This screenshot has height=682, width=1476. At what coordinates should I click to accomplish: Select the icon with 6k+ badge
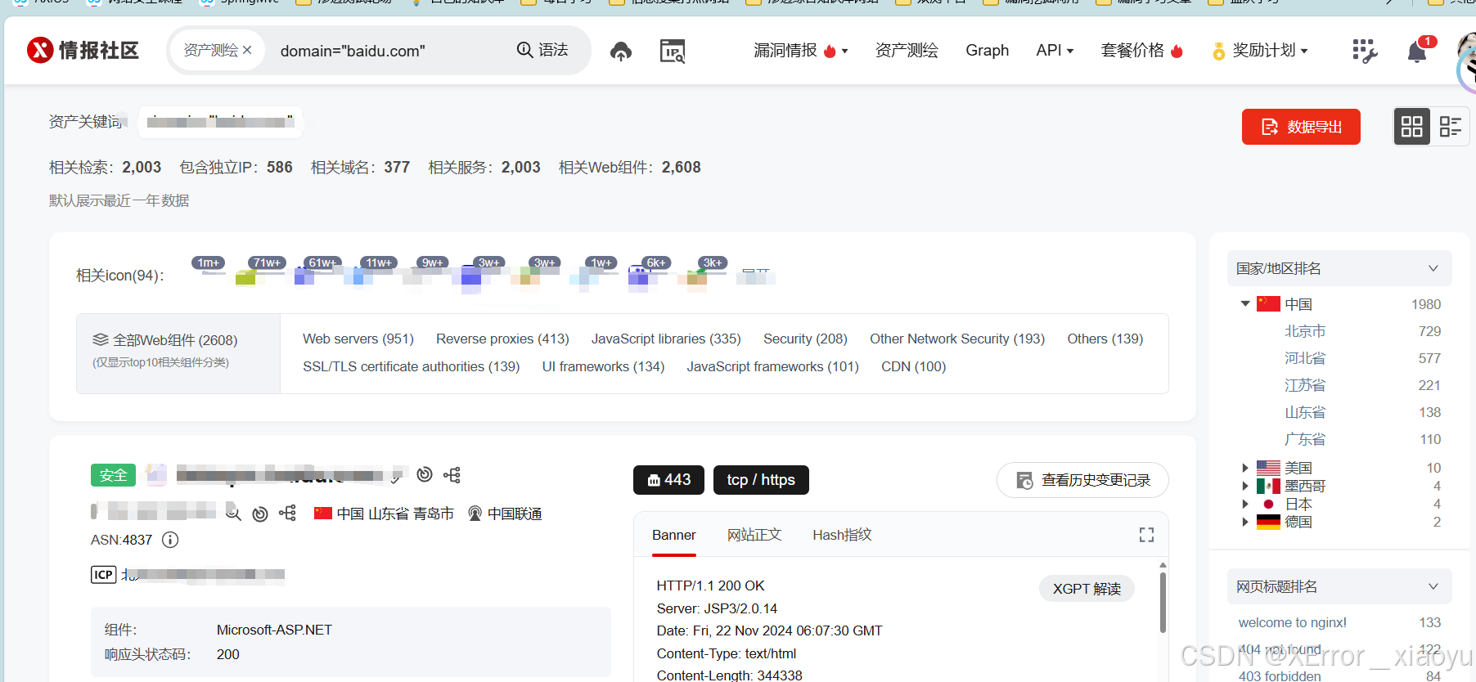(x=650, y=272)
